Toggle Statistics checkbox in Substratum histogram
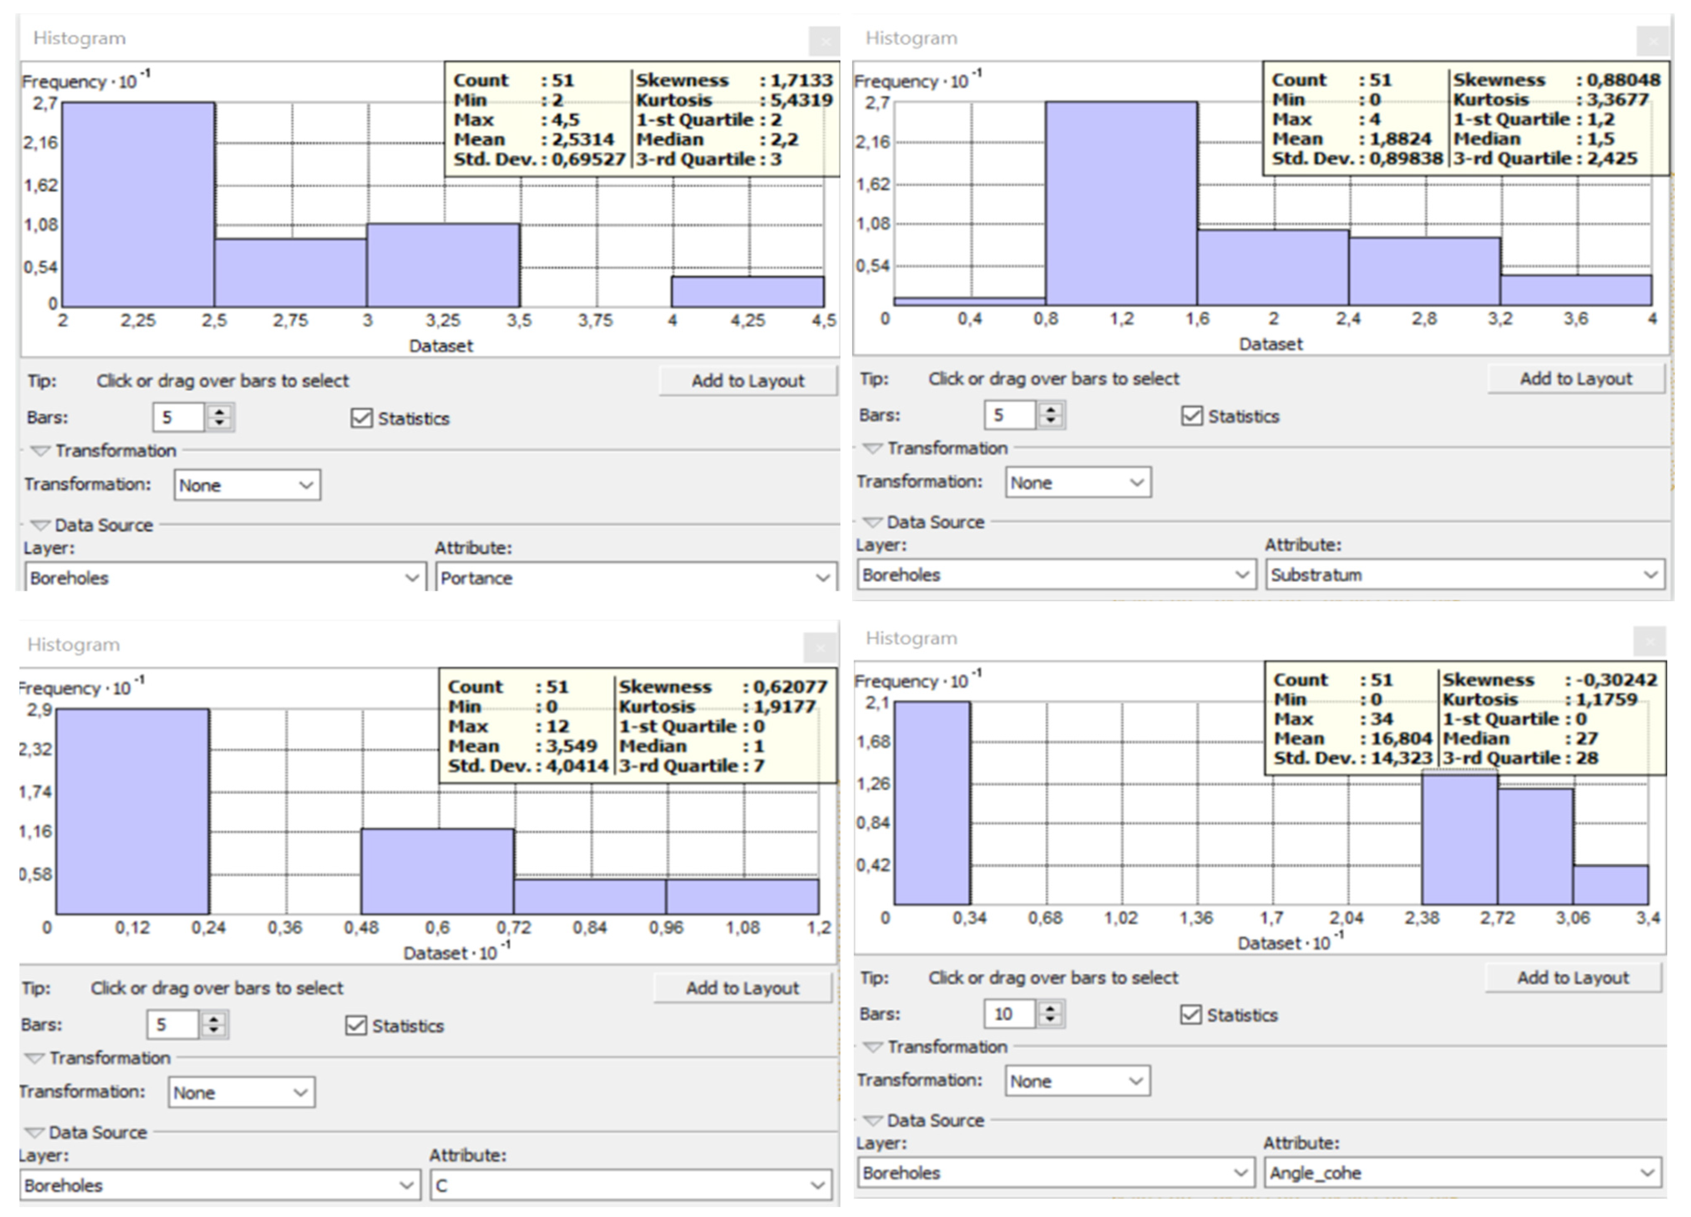1691x1217 pixels. 1192,416
